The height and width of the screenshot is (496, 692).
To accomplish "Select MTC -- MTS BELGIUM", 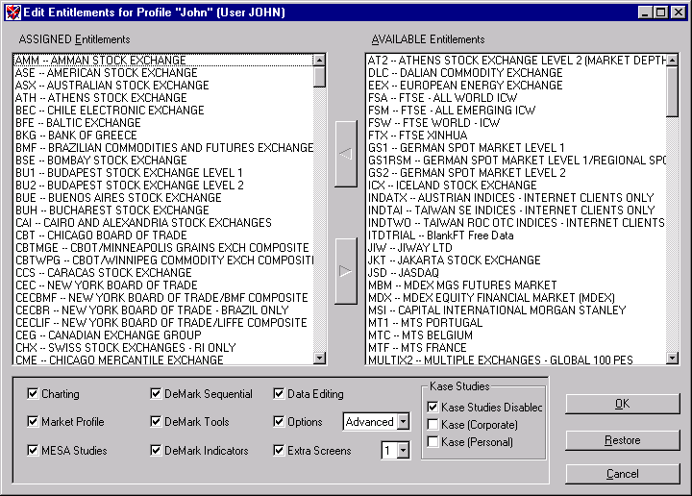I will pos(516,335).
